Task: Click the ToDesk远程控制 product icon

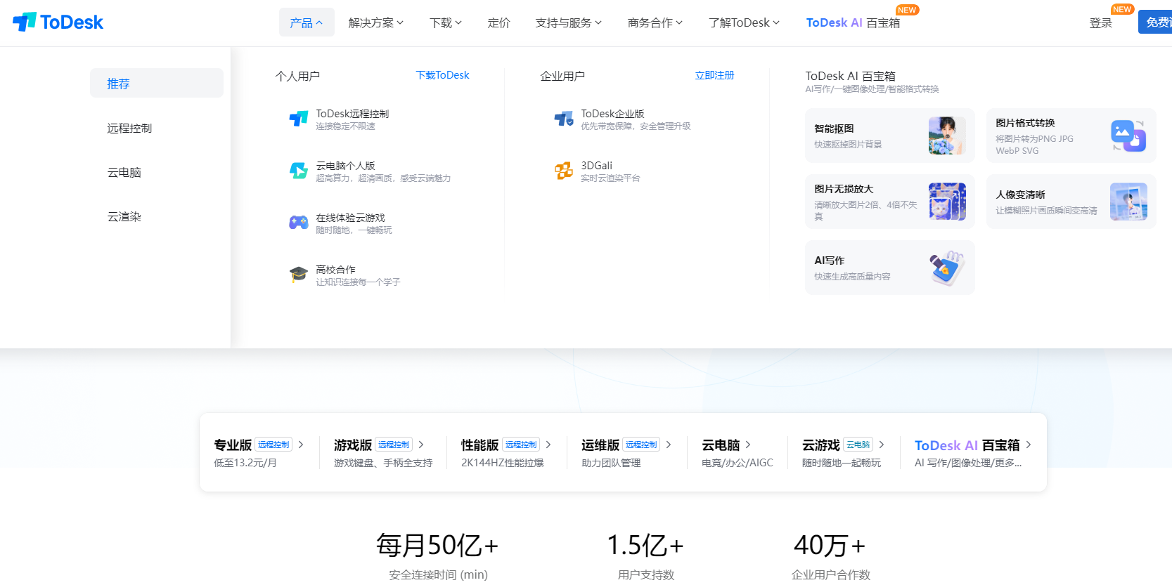Action: pos(299,119)
